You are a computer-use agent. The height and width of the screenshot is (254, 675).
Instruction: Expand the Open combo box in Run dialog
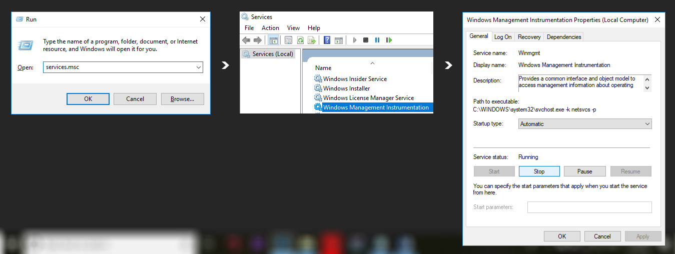pyautogui.click(x=198, y=67)
